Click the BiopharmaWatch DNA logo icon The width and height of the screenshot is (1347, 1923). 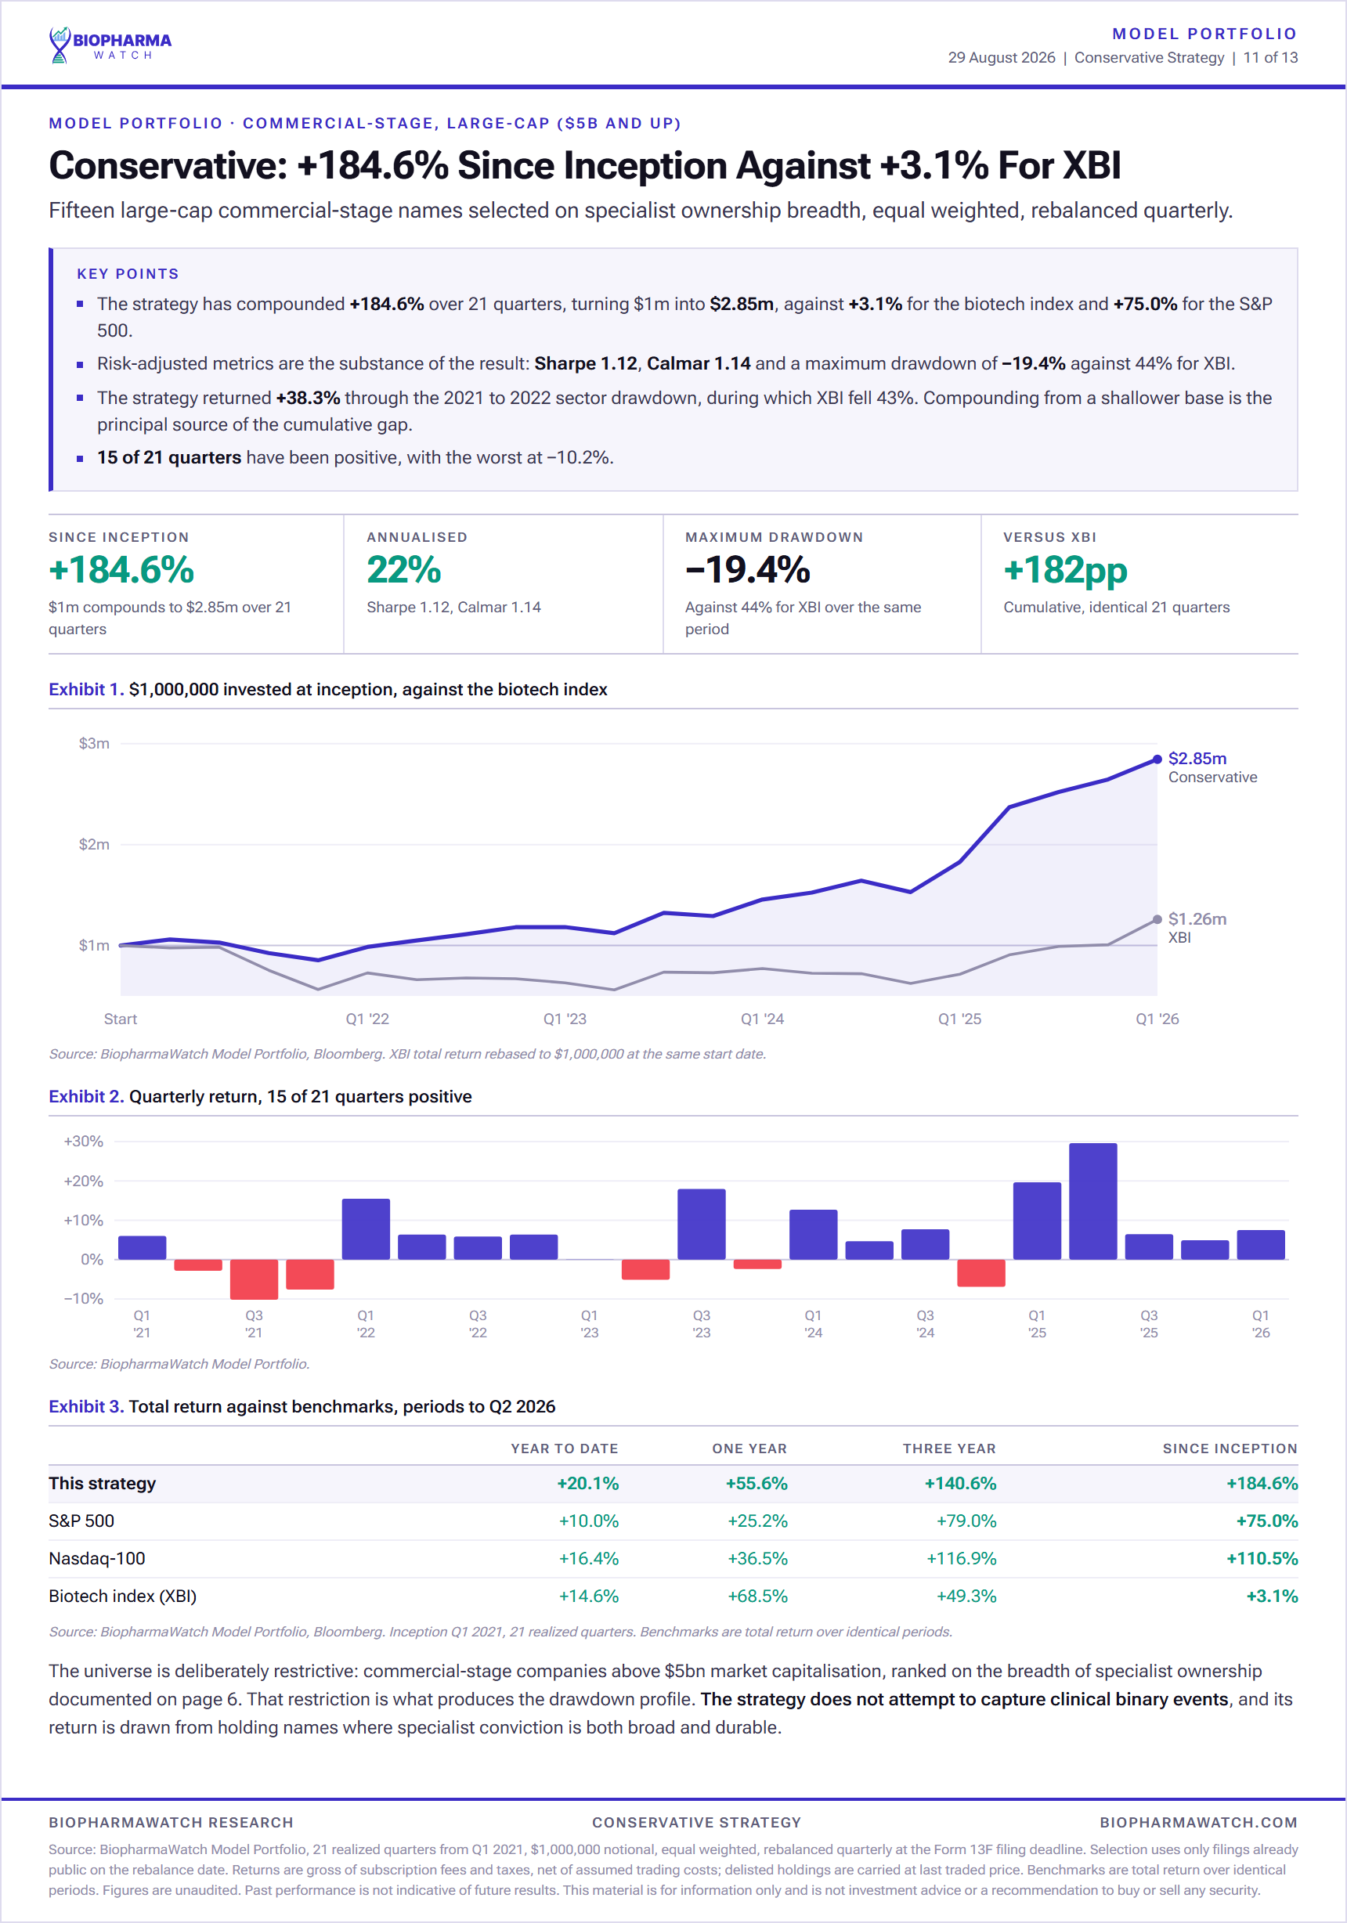(x=60, y=45)
